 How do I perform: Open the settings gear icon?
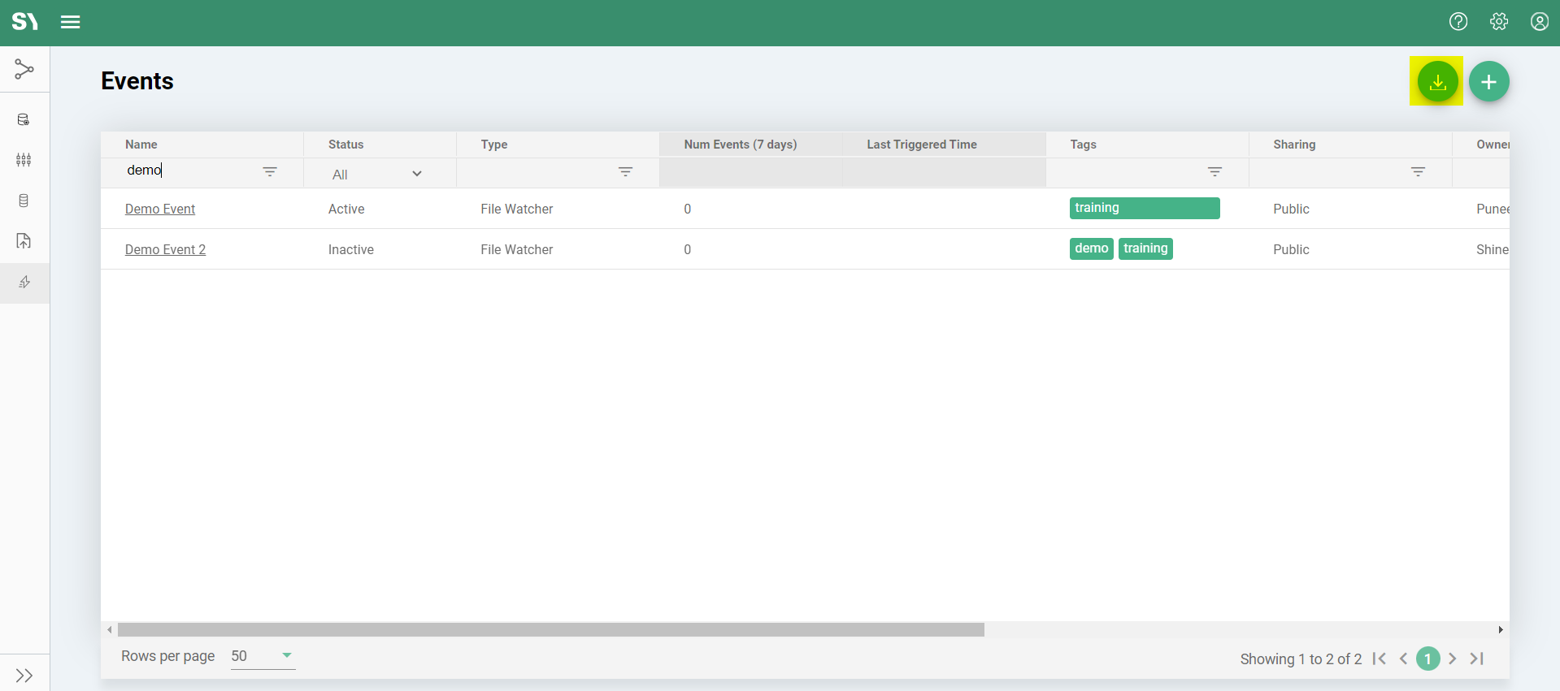[x=1499, y=22]
